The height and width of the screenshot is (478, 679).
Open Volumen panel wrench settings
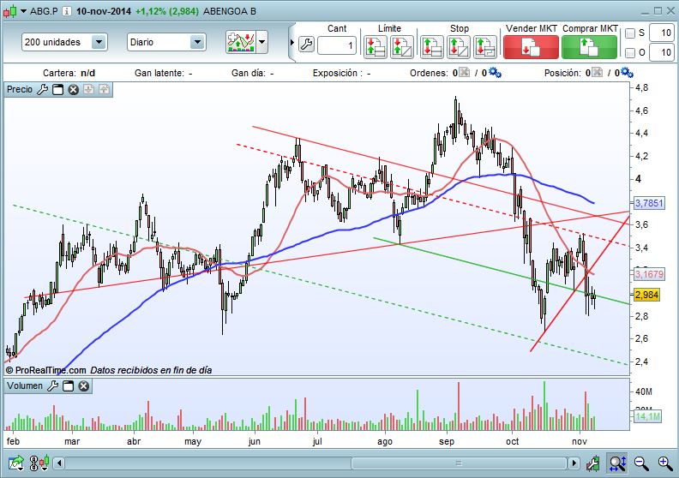(53, 385)
